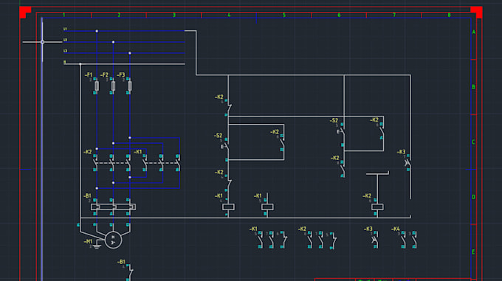Click column number 5 in top border
Viewport: 502px width, 281px height.
pos(284,15)
